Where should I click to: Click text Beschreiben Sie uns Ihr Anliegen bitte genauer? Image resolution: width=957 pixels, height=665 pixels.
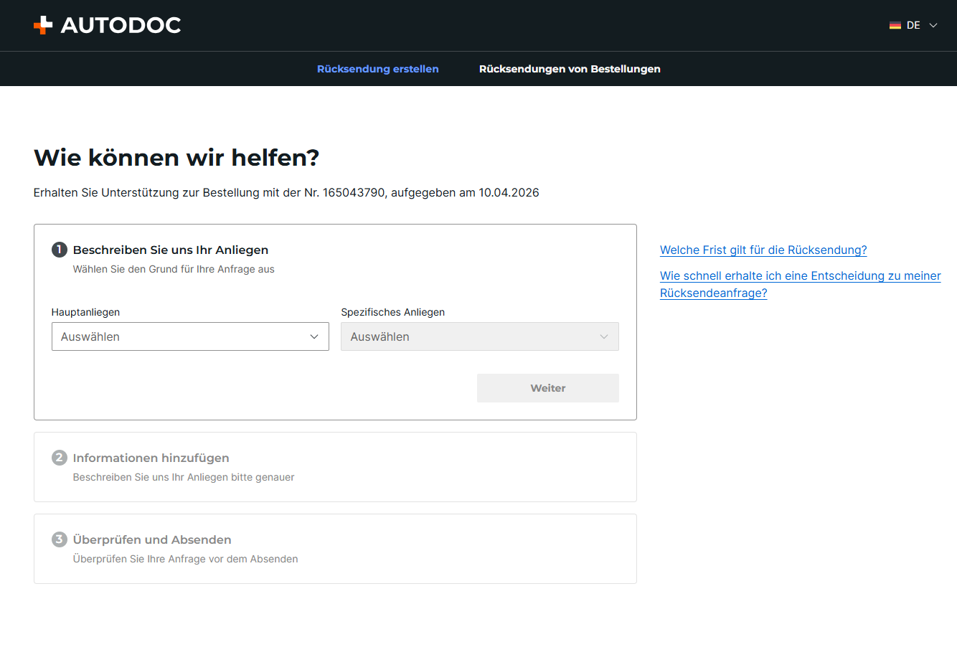[x=184, y=477]
